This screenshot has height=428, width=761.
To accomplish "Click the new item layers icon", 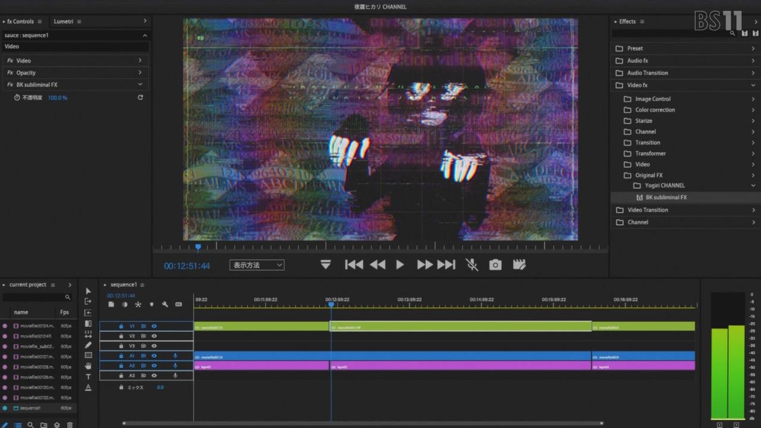I will [x=57, y=425].
